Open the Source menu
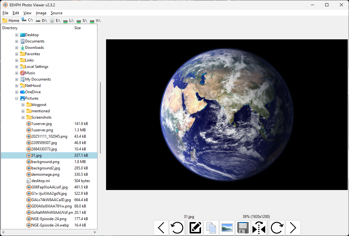349x236 pixels. click(x=57, y=13)
